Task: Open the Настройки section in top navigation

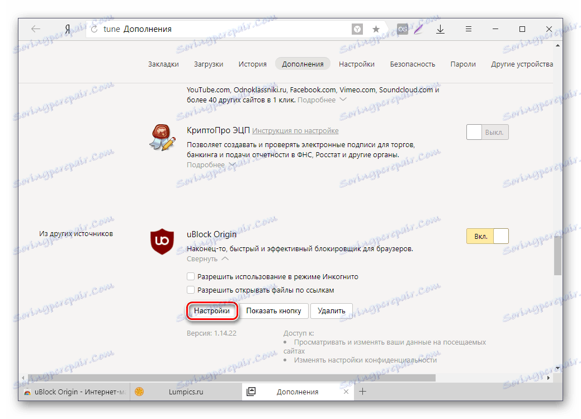Action: (356, 64)
